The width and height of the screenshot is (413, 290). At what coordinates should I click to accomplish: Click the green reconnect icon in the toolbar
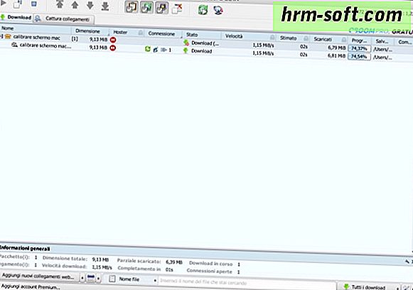203,10
